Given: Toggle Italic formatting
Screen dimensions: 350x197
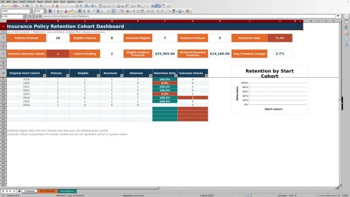Looking at the screenshot, I should tap(54, 11).
